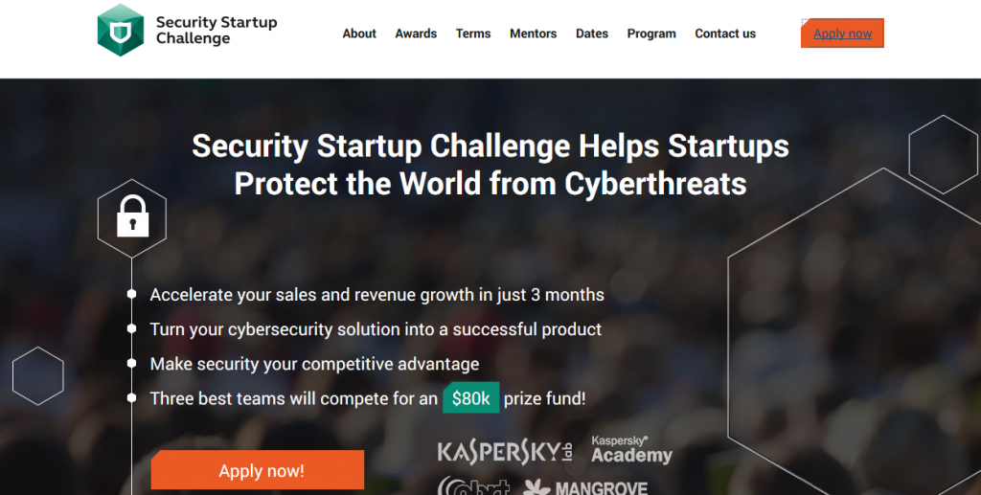Click the Kaspersky Academy logo
Image resolution: width=981 pixels, height=495 pixels.
click(x=631, y=450)
